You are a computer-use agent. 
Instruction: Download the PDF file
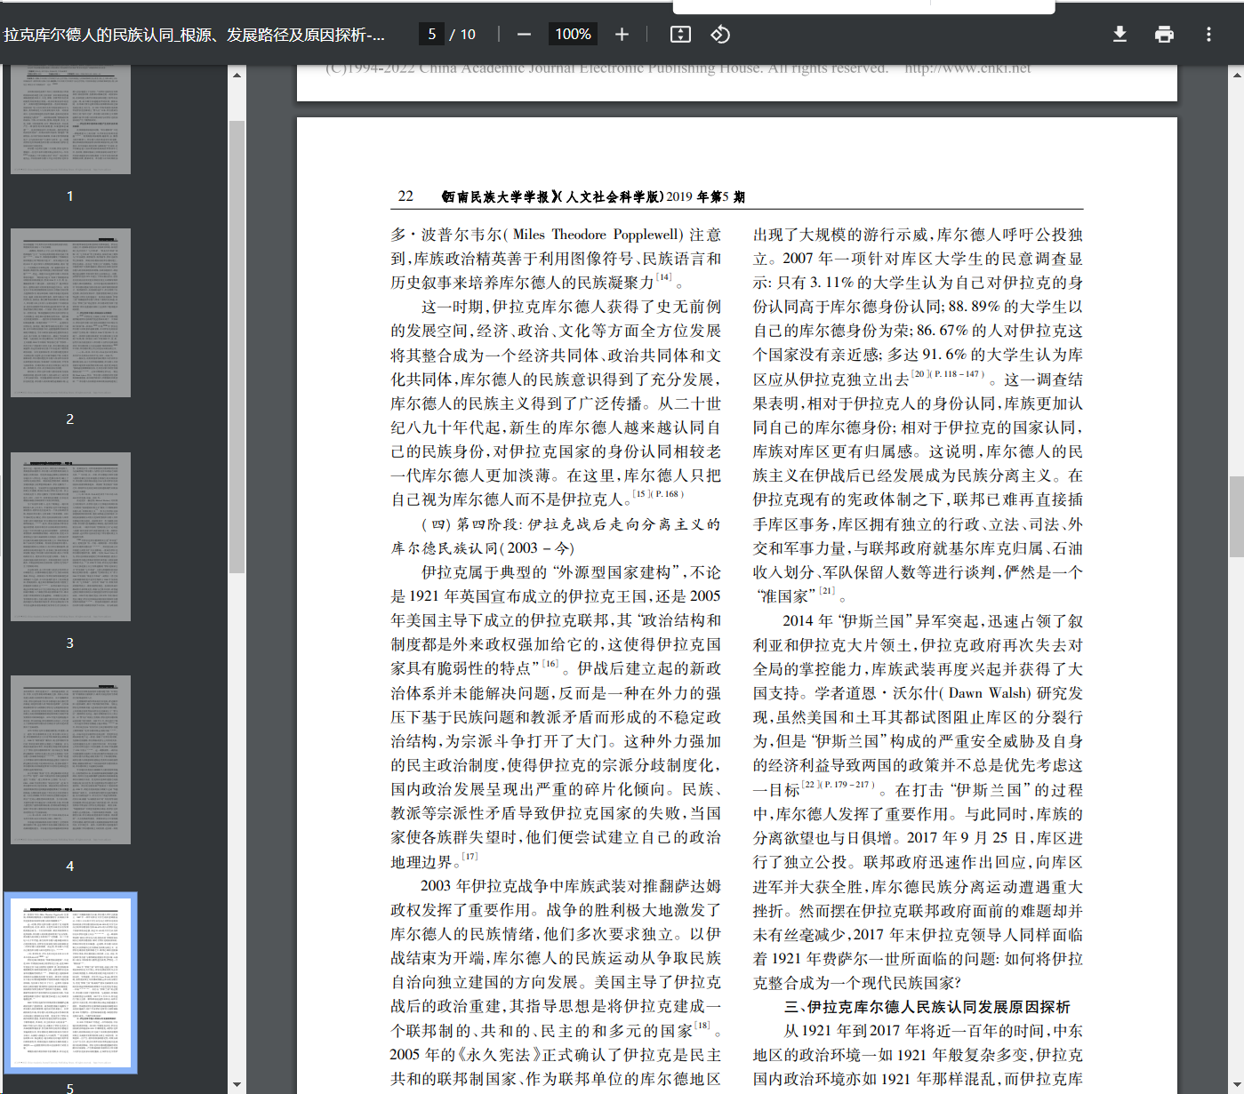click(x=1120, y=35)
